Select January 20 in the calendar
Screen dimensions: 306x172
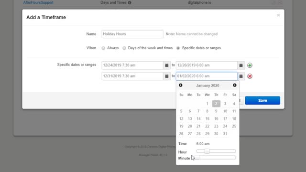tap(190, 126)
